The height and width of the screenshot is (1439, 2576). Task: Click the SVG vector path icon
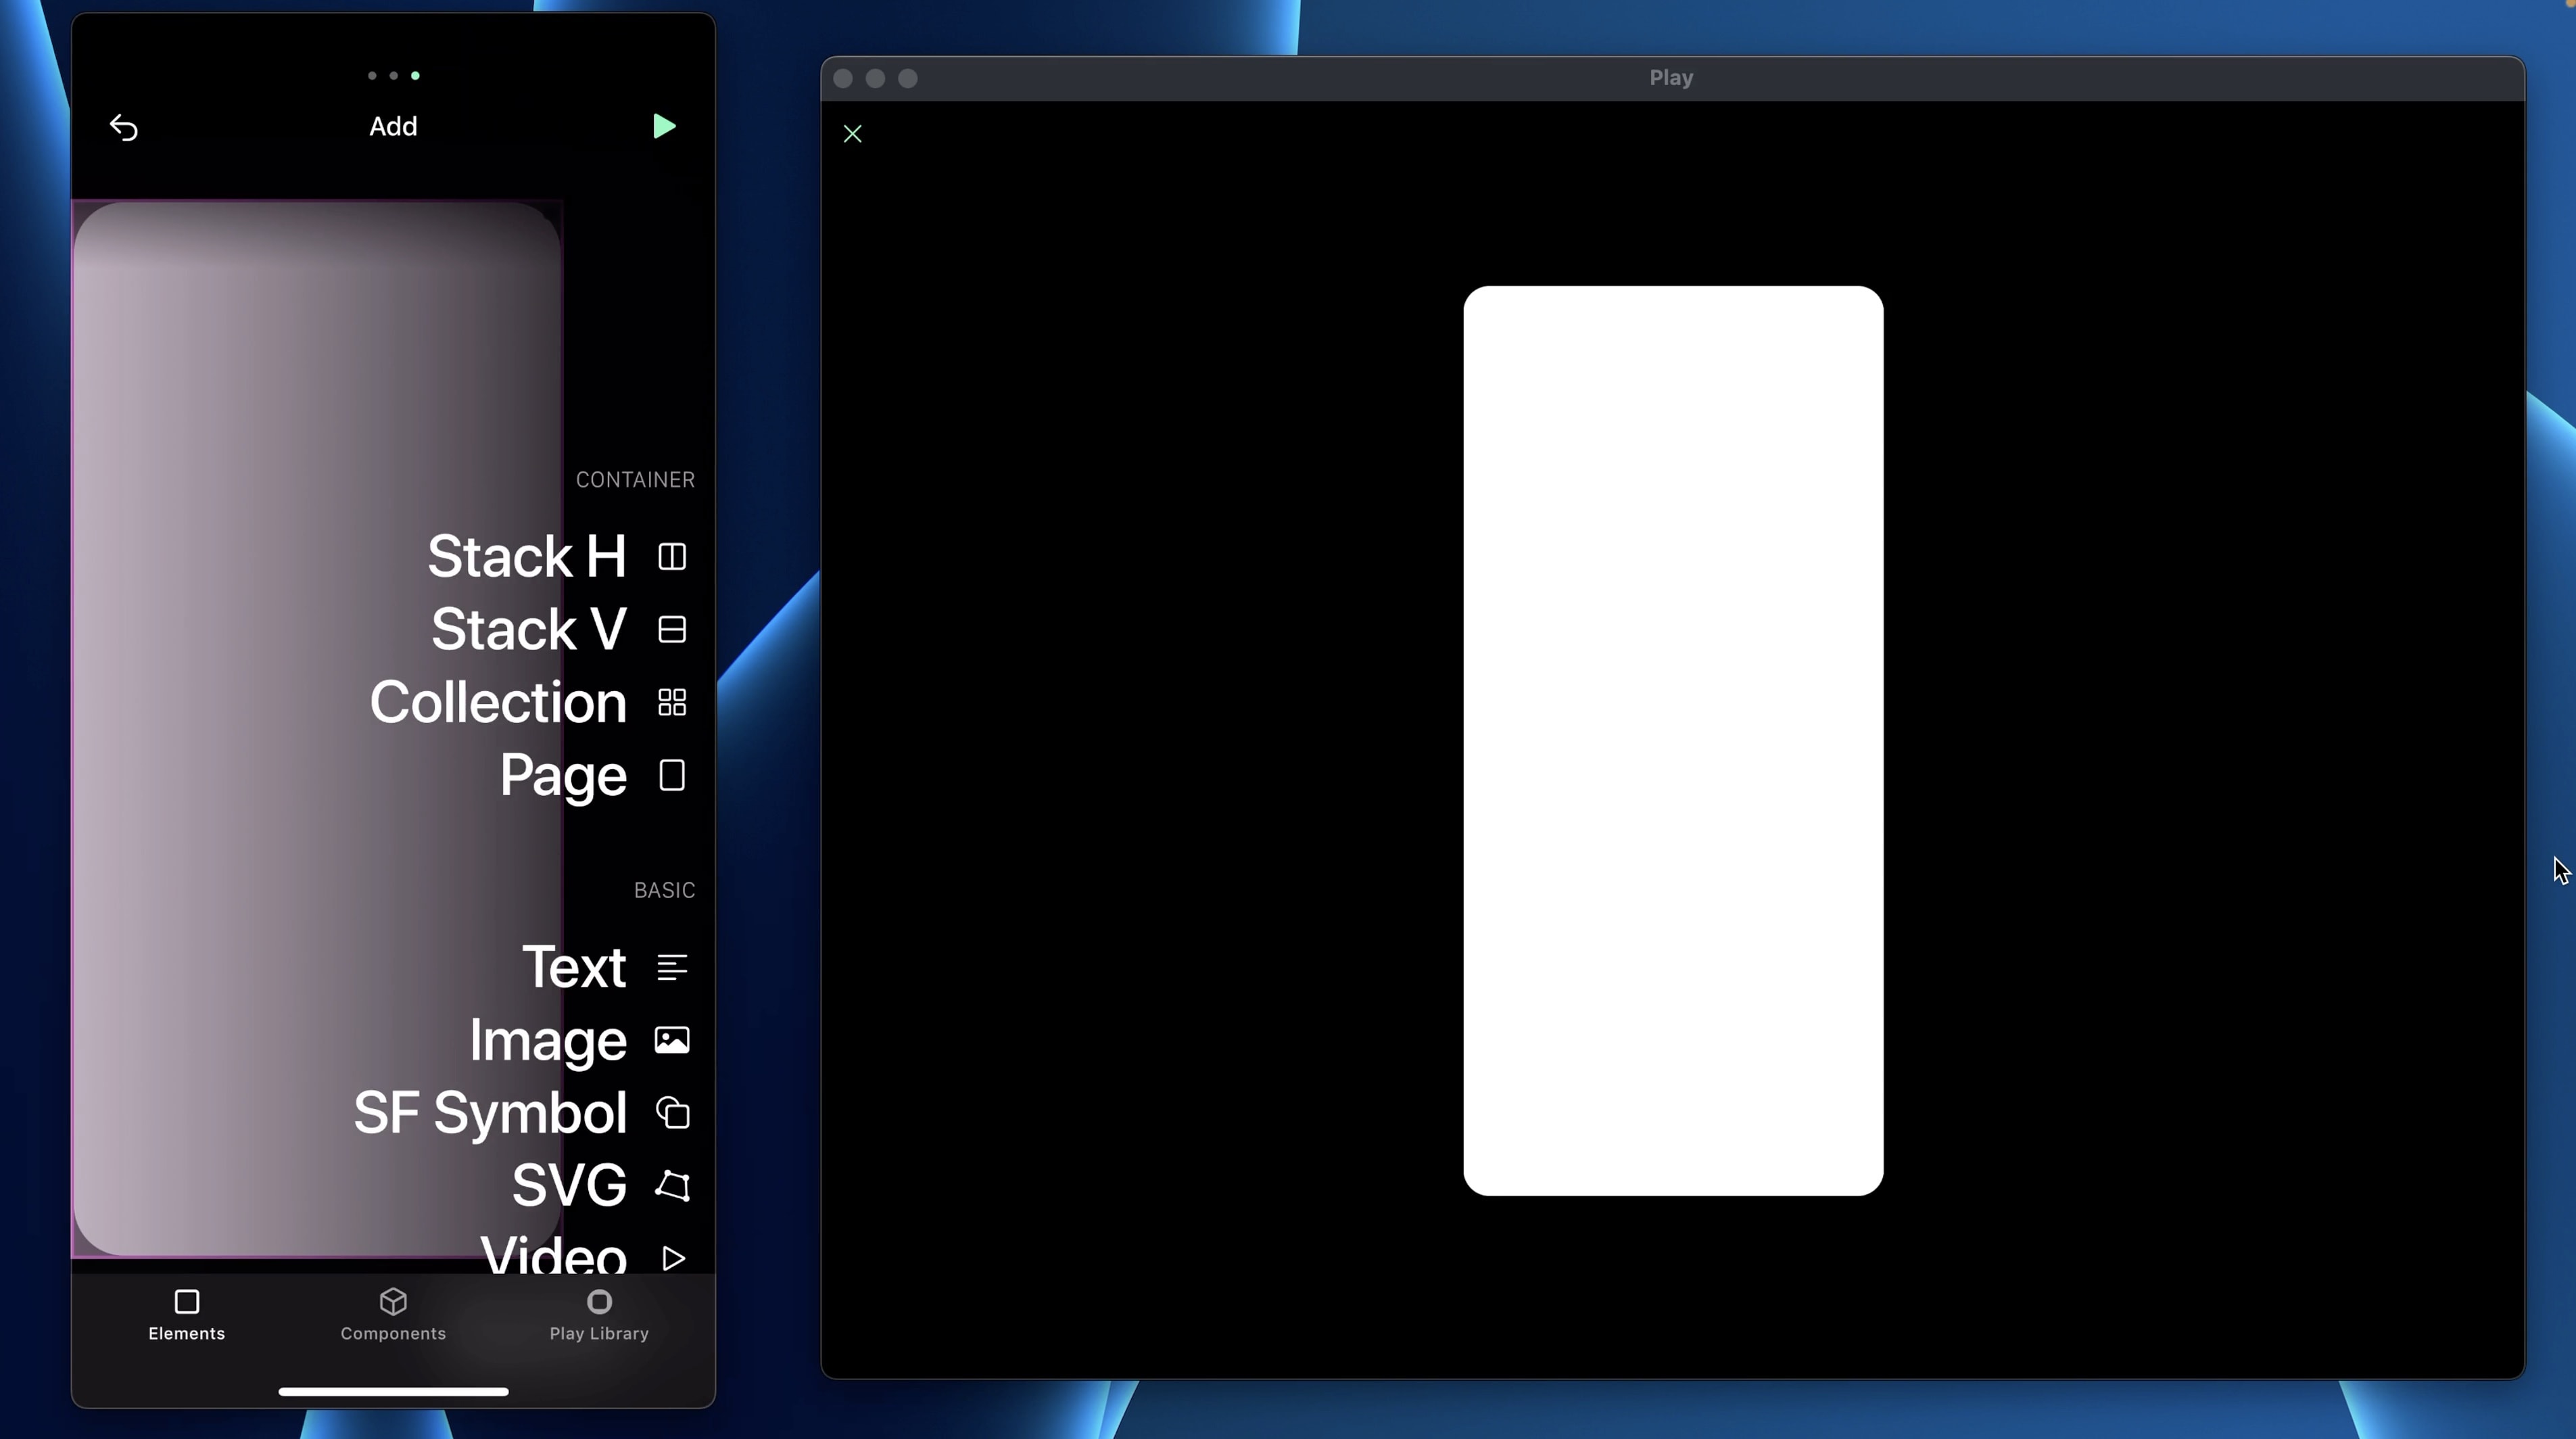click(672, 1186)
